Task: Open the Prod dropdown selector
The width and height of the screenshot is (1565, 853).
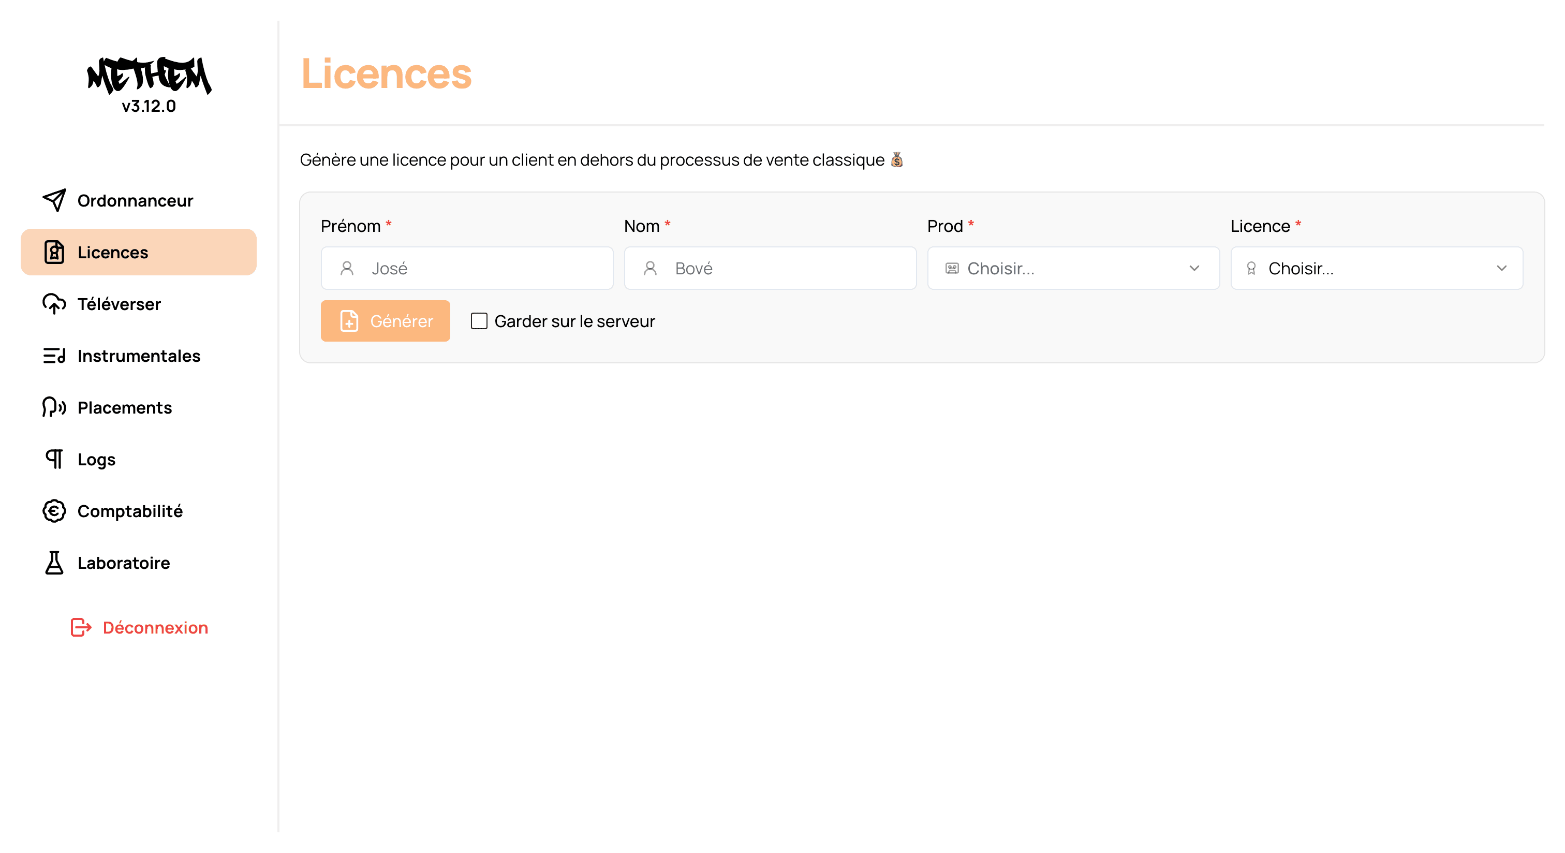Action: coord(1072,269)
